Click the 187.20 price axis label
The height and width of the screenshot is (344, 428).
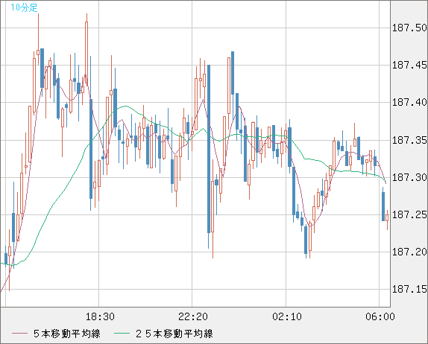409,252
